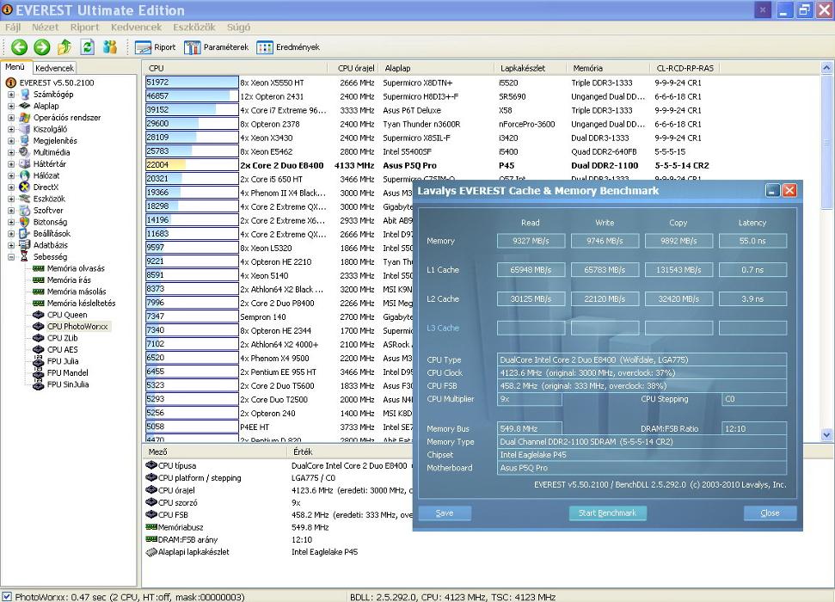Select Operációs rendszer Windows icon

[x=25, y=118]
